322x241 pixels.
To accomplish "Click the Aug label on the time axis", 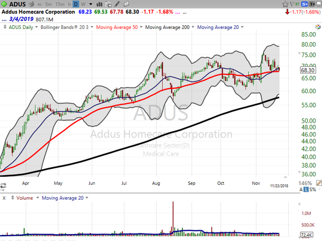I will (x=156, y=183).
